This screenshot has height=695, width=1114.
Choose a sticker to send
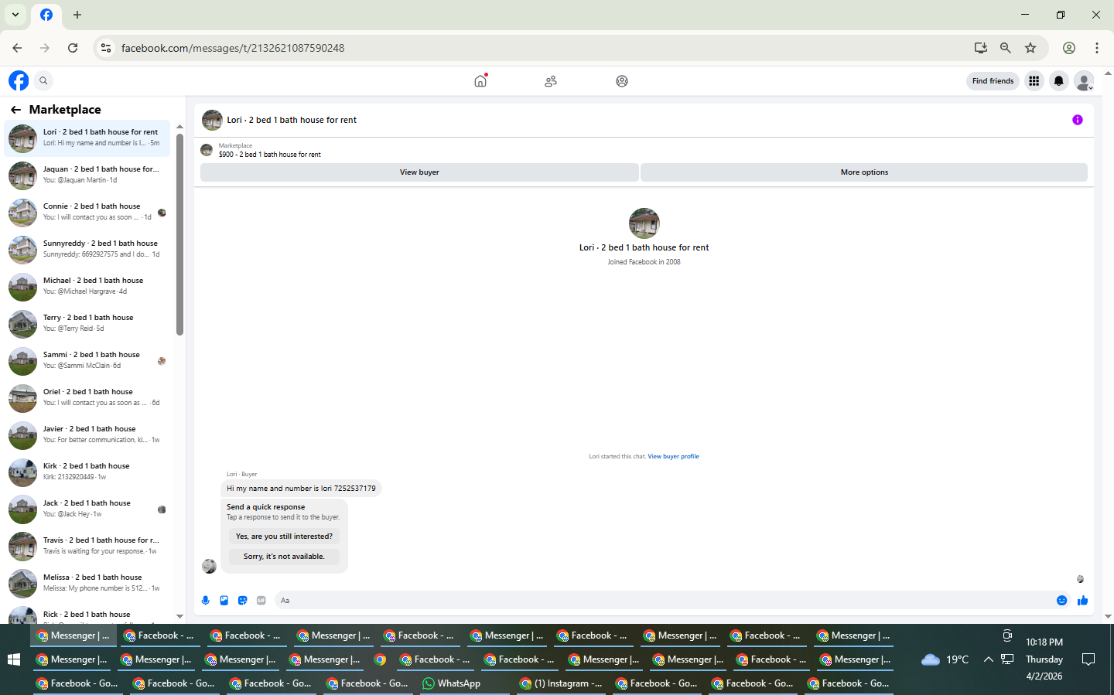[x=243, y=601]
